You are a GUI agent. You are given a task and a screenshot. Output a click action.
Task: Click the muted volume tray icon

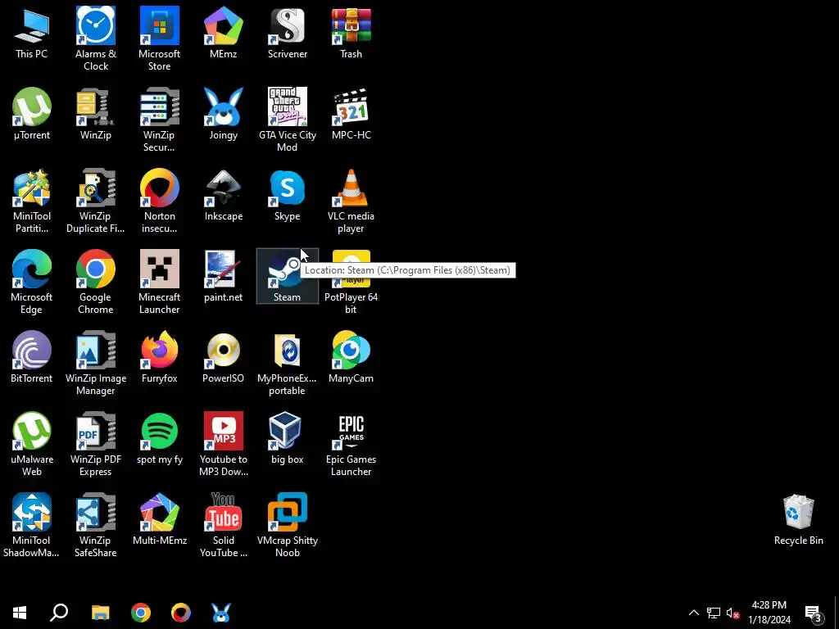click(732, 613)
